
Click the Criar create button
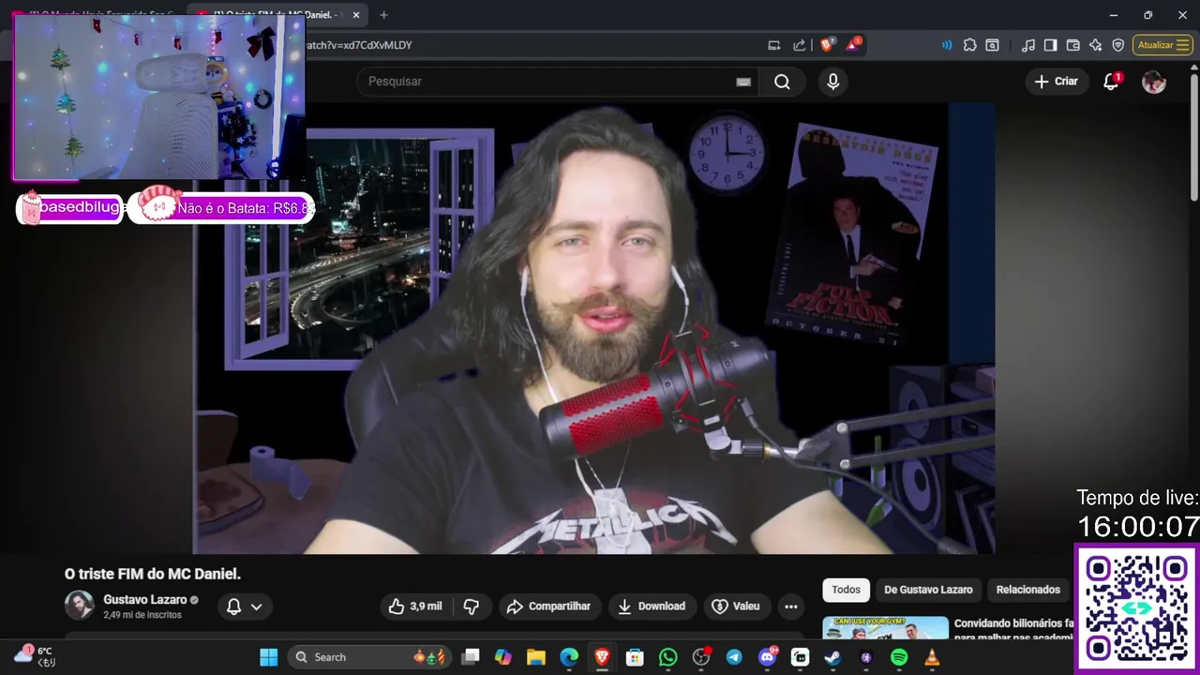click(x=1057, y=82)
